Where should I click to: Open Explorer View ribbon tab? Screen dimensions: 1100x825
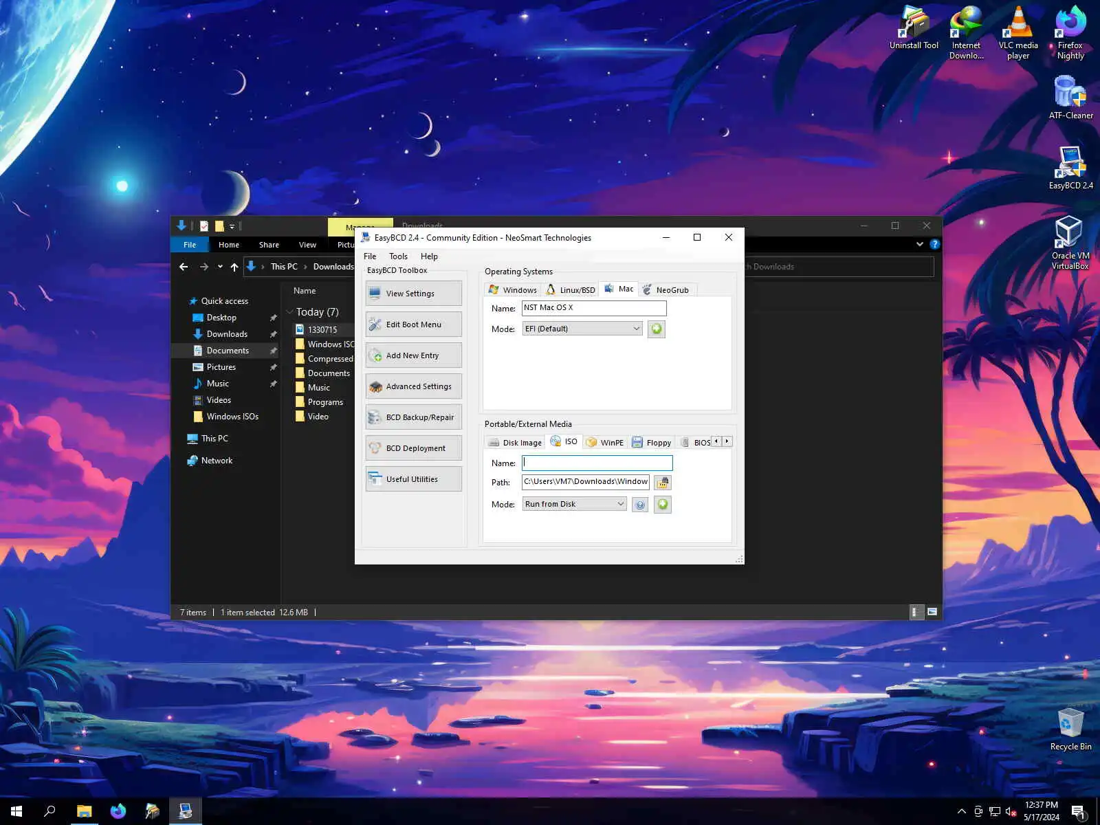coord(307,245)
